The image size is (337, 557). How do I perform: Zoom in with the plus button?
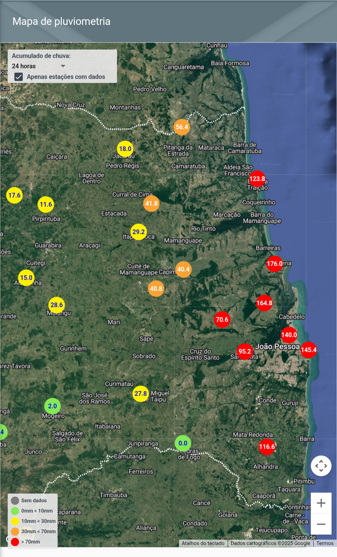coord(321,503)
